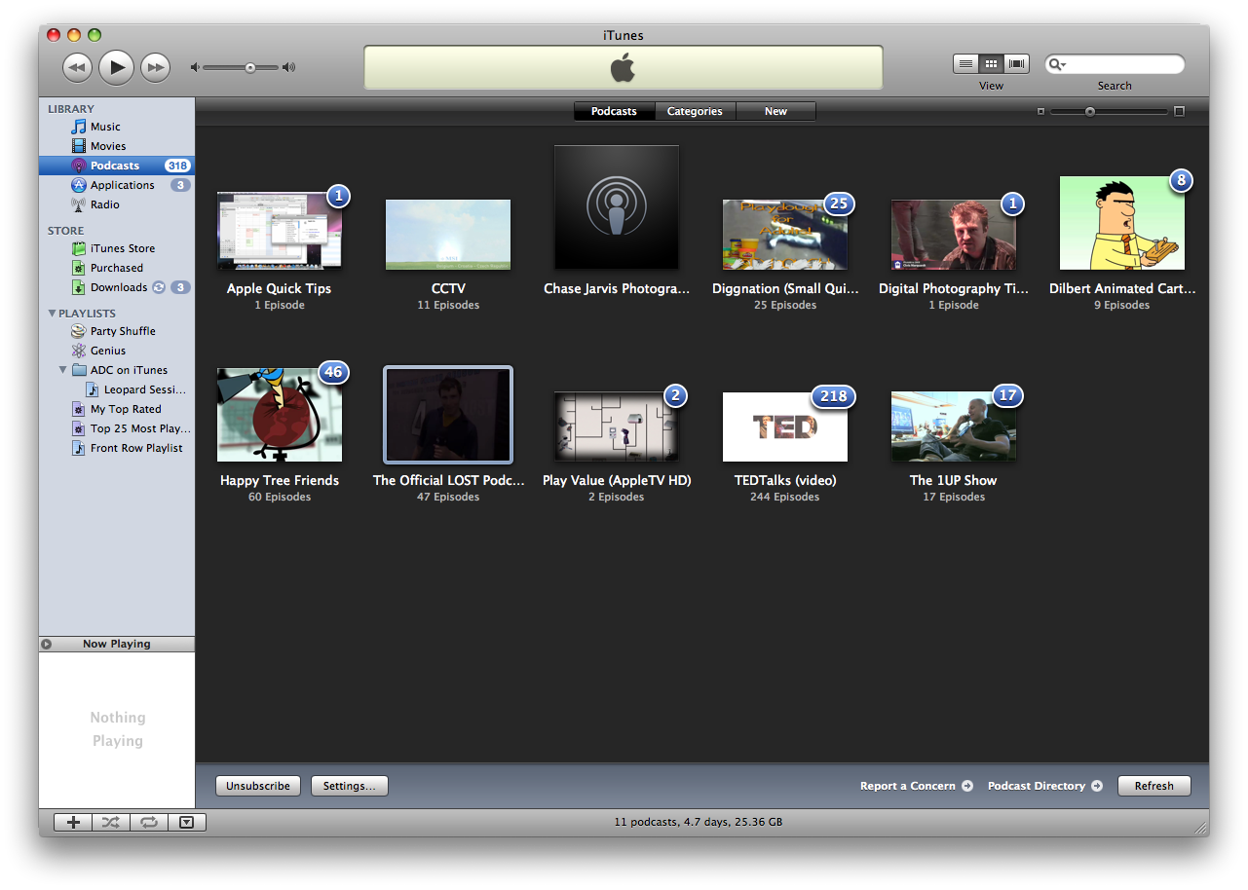Click the add playlist plus button
Viewport: 1248px width, 890px height.
click(73, 822)
